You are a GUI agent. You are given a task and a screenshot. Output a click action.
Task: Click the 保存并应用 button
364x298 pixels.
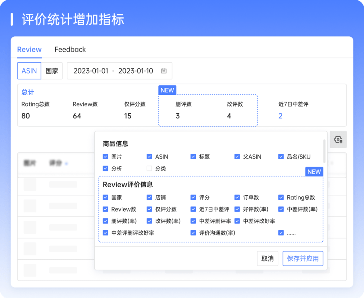[x=303, y=259]
